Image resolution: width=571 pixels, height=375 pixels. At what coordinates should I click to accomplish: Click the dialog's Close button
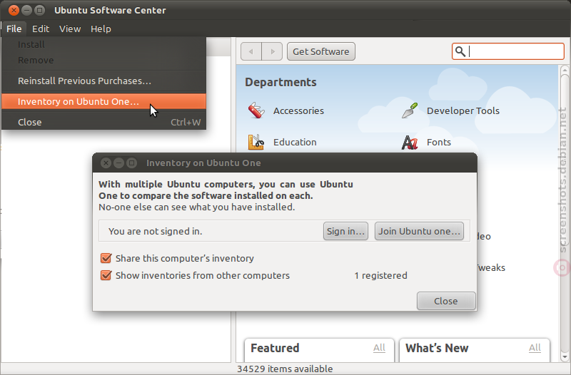click(x=446, y=301)
